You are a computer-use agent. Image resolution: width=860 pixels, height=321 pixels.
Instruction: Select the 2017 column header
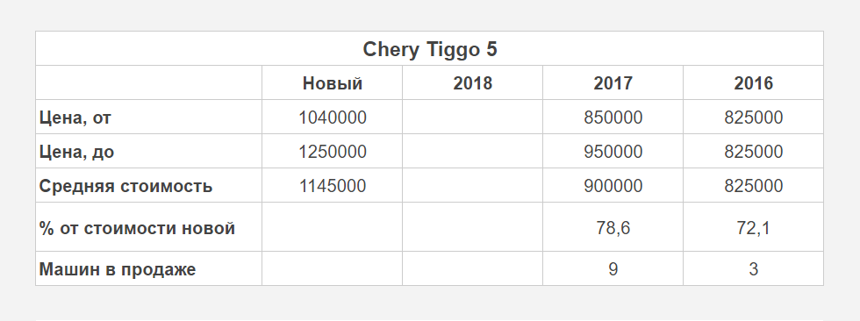tap(613, 83)
